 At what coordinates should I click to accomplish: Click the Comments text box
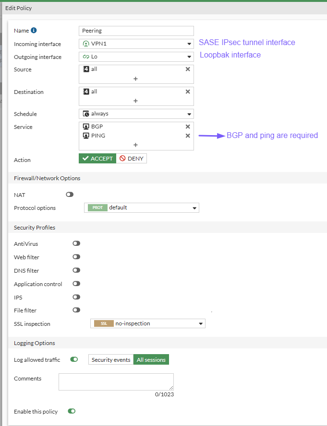click(x=116, y=381)
